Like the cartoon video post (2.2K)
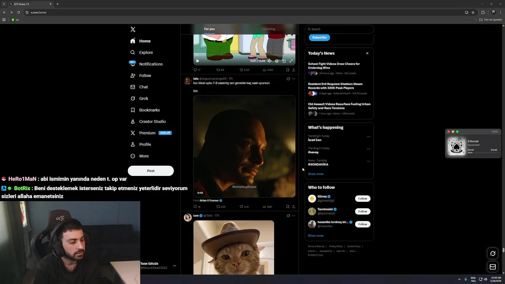Viewport: 505px width, 284px height. tap(244, 70)
